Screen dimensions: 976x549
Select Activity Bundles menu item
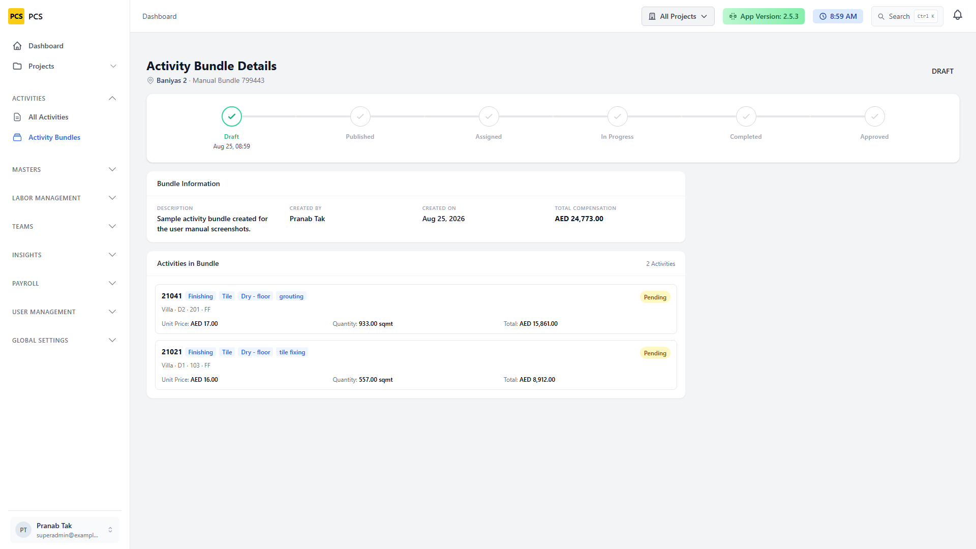point(65,137)
